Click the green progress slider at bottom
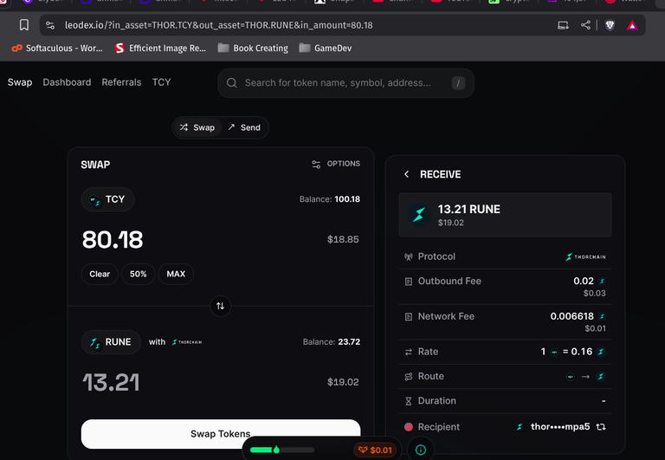 (x=282, y=450)
